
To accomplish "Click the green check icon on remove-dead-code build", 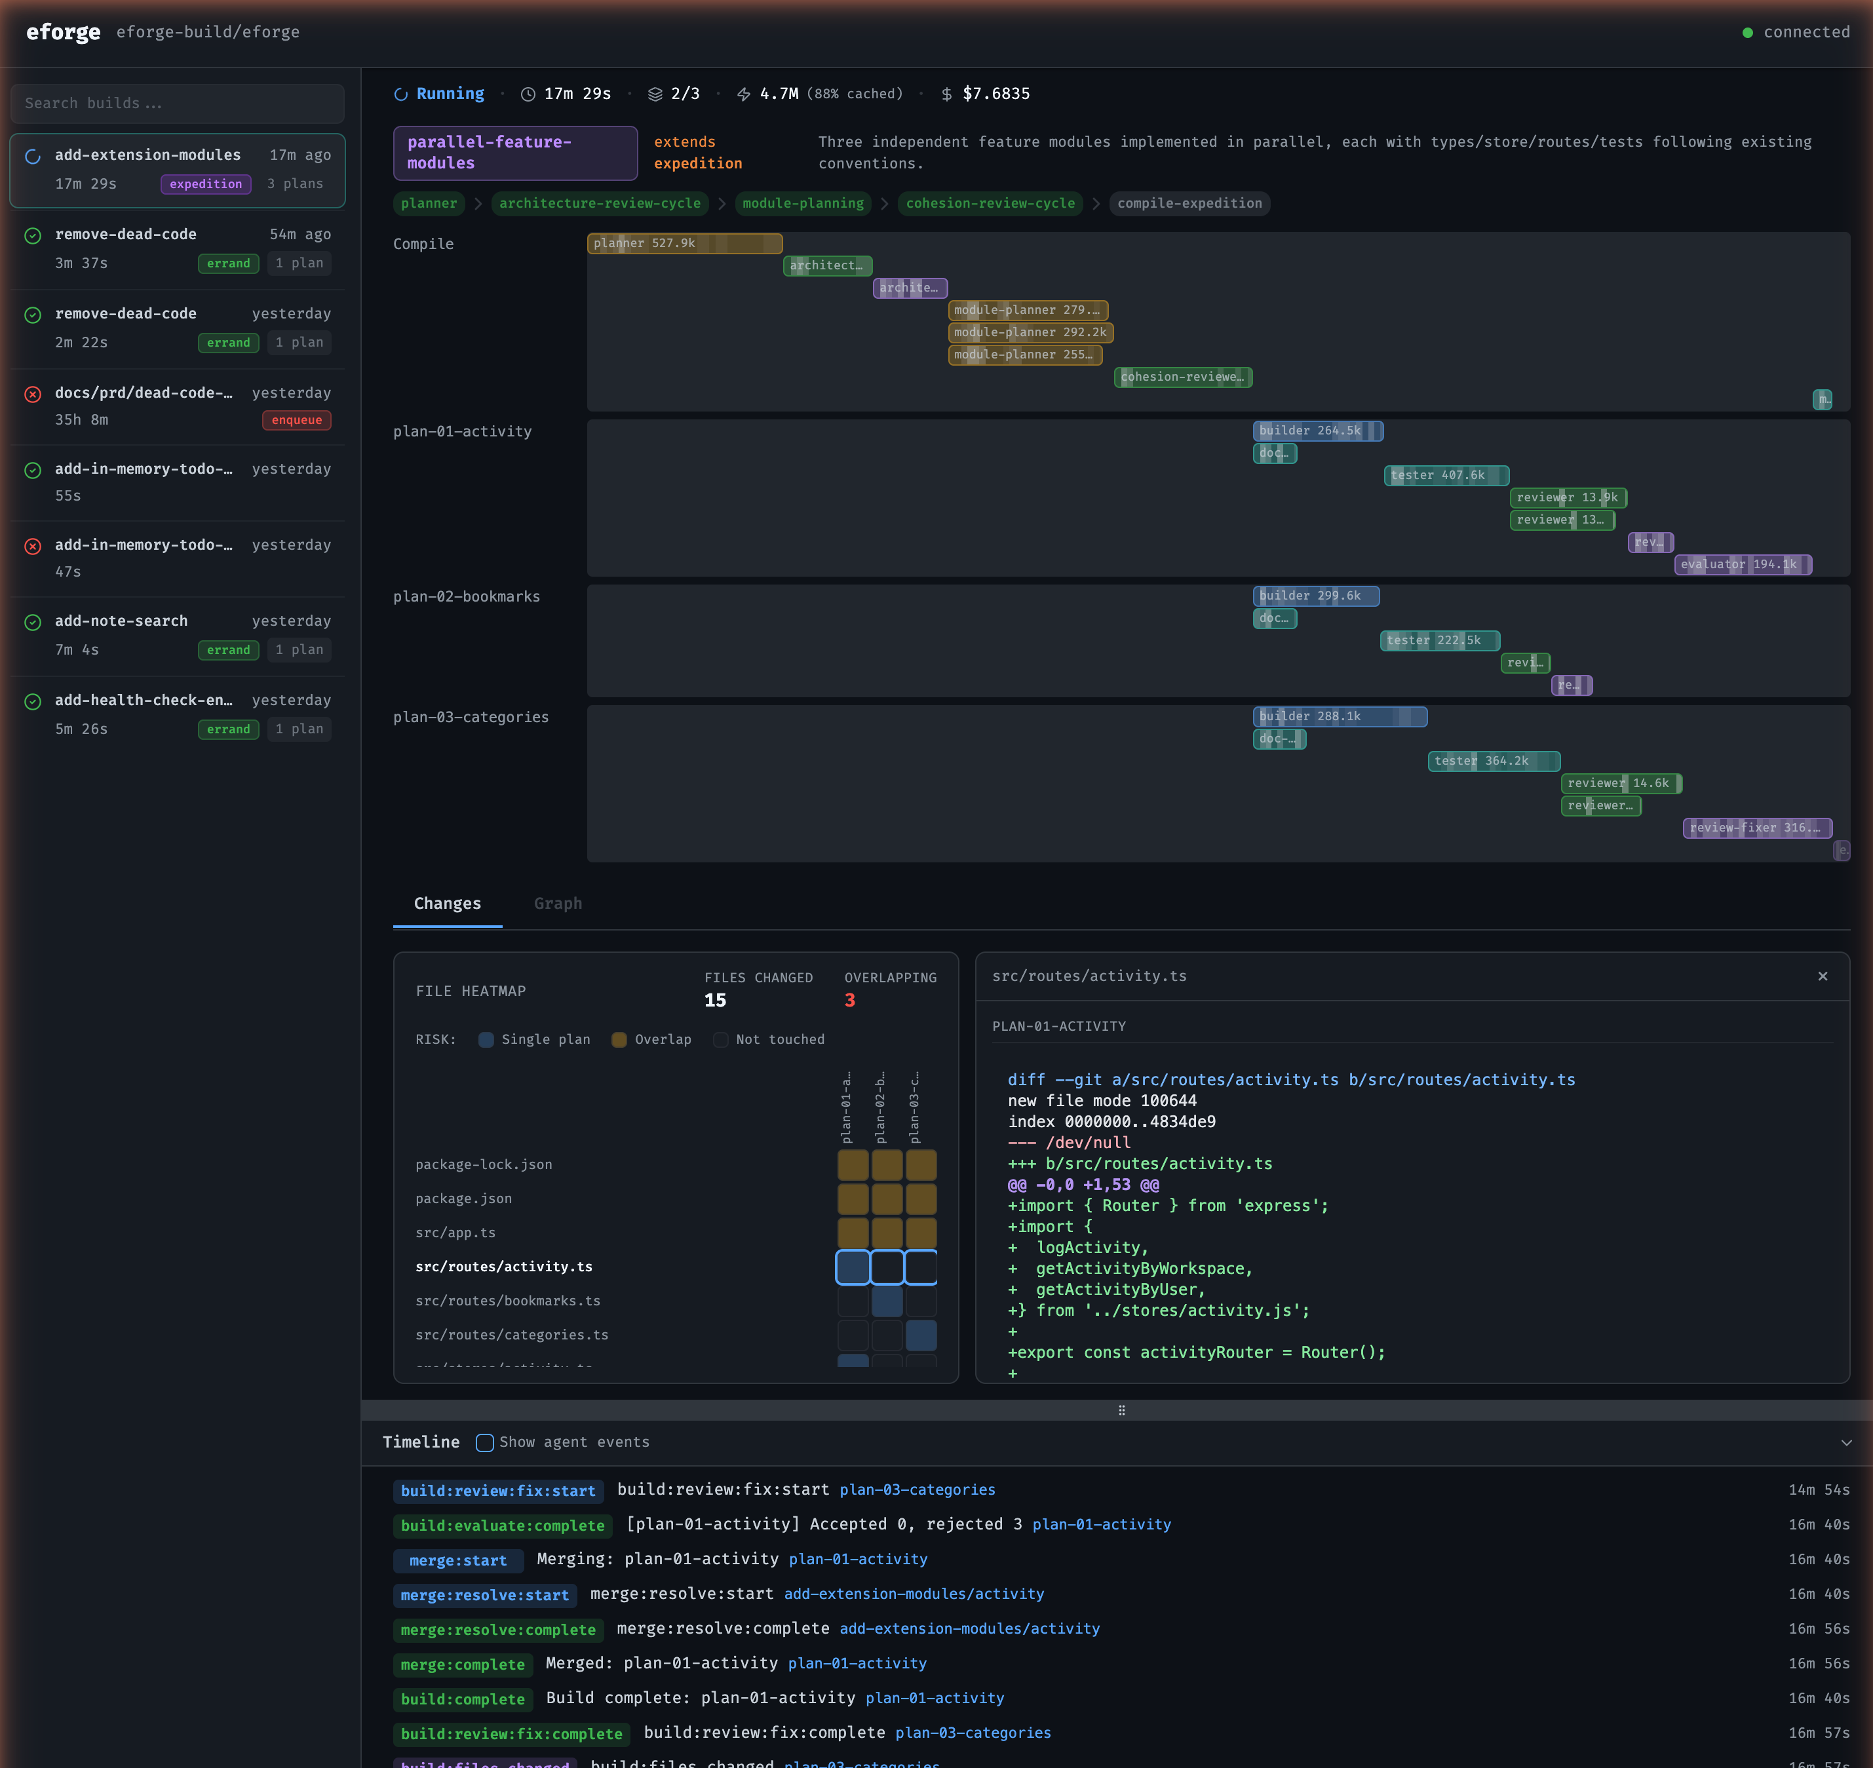I will tap(33, 235).
